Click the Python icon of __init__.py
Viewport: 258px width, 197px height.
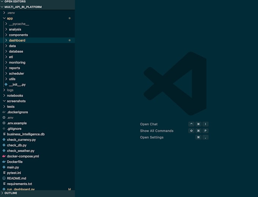click(6, 84)
